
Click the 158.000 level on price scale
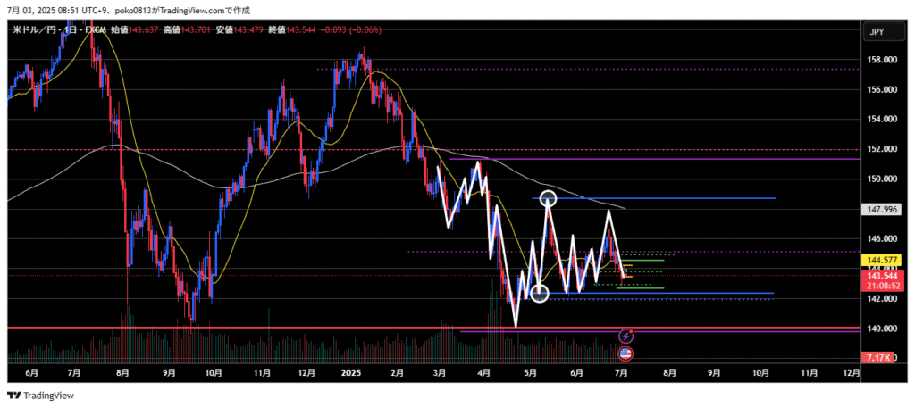pos(881,61)
